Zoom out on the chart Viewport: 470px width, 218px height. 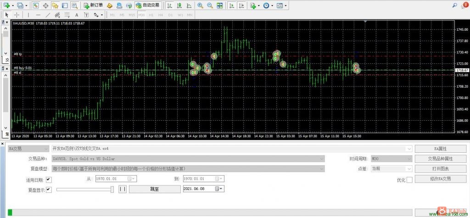pyautogui.click(x=210, y=6)
